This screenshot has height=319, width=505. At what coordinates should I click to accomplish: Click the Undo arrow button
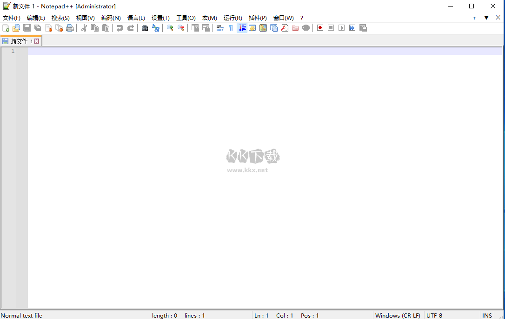pyautogui.click(x=120, y=28)
